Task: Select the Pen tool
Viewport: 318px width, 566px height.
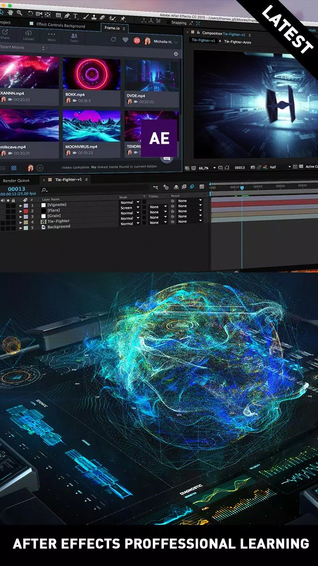Action: click(x=67, y=15)
